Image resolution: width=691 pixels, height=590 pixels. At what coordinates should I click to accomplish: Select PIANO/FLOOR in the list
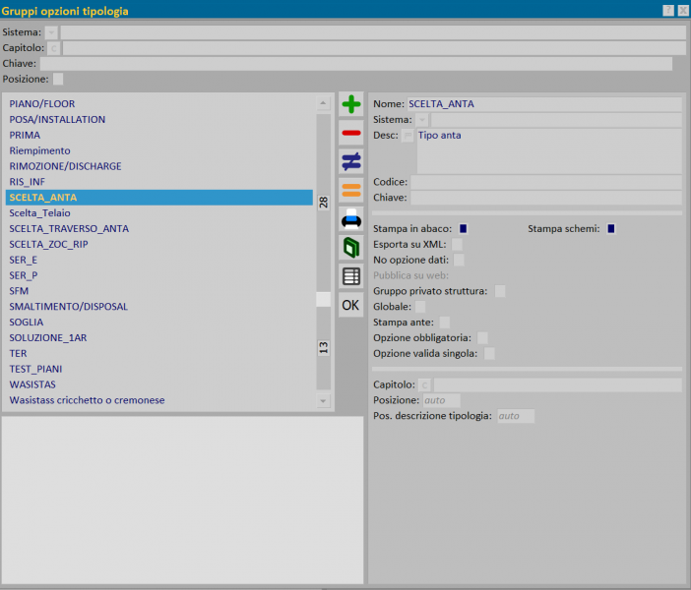tap(159, 104)
